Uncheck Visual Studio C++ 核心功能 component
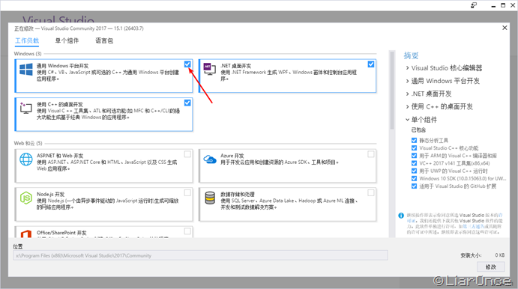 [414, 147]
